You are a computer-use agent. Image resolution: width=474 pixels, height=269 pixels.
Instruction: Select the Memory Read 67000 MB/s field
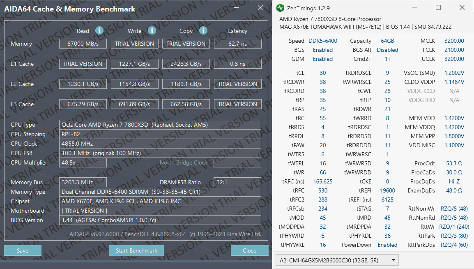[83, 44]
